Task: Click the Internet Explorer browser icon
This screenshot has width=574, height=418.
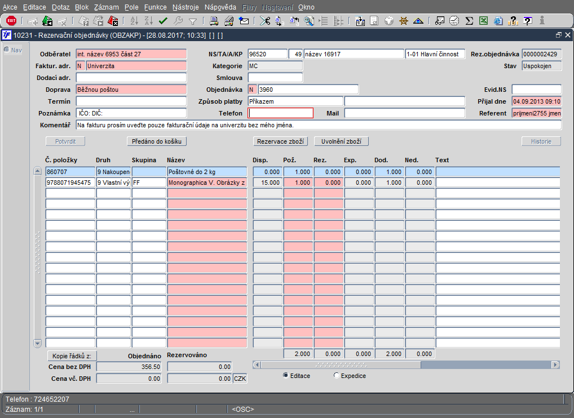Action: (x=498, y=21)
